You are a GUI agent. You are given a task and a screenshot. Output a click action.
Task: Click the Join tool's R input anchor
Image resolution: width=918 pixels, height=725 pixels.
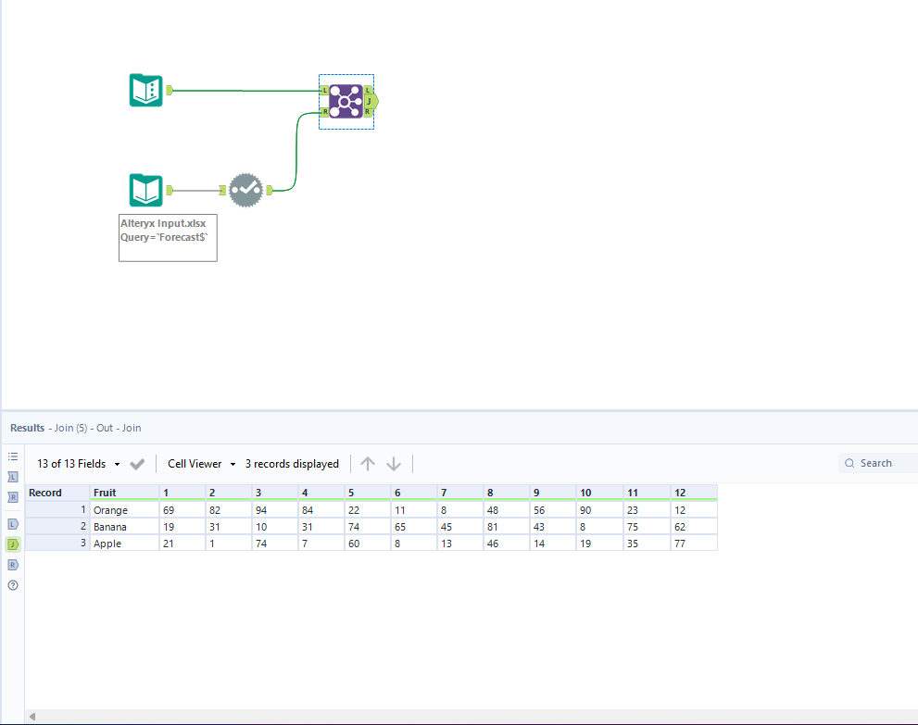click(x=324, y=112)
